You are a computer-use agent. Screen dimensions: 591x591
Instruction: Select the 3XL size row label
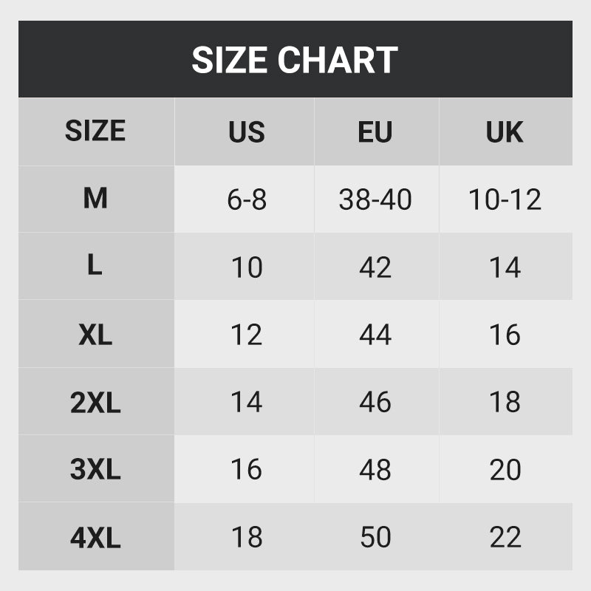pos(95,470)
